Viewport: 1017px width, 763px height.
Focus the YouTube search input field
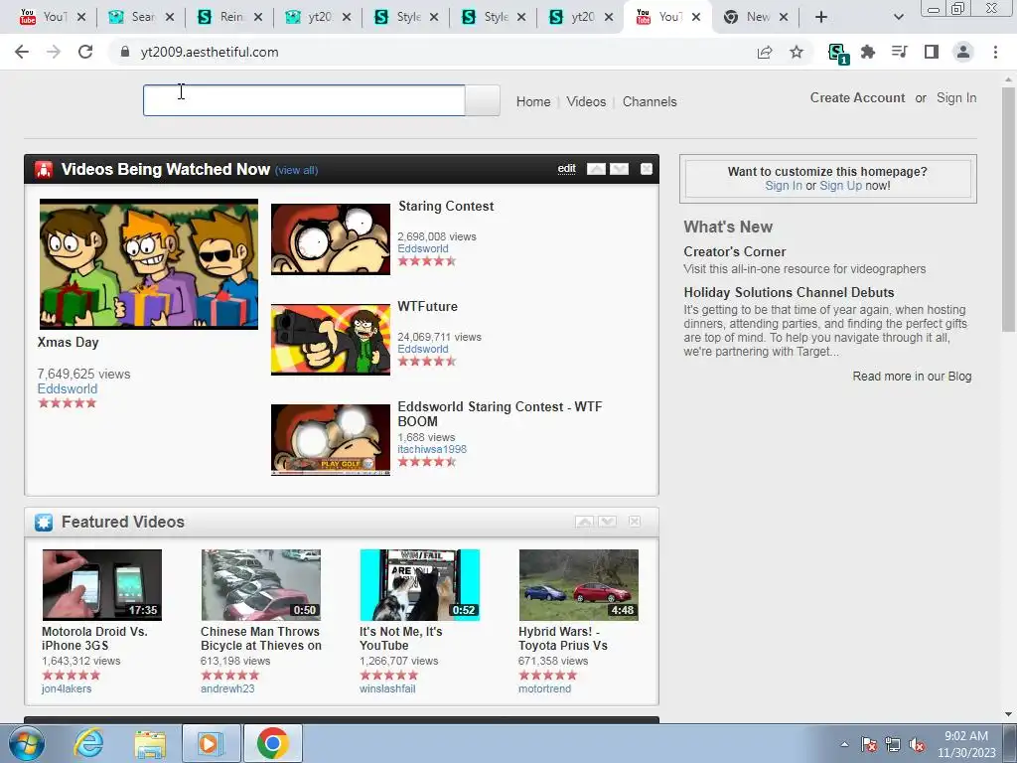pyautogui.click(x=304, y=100)
